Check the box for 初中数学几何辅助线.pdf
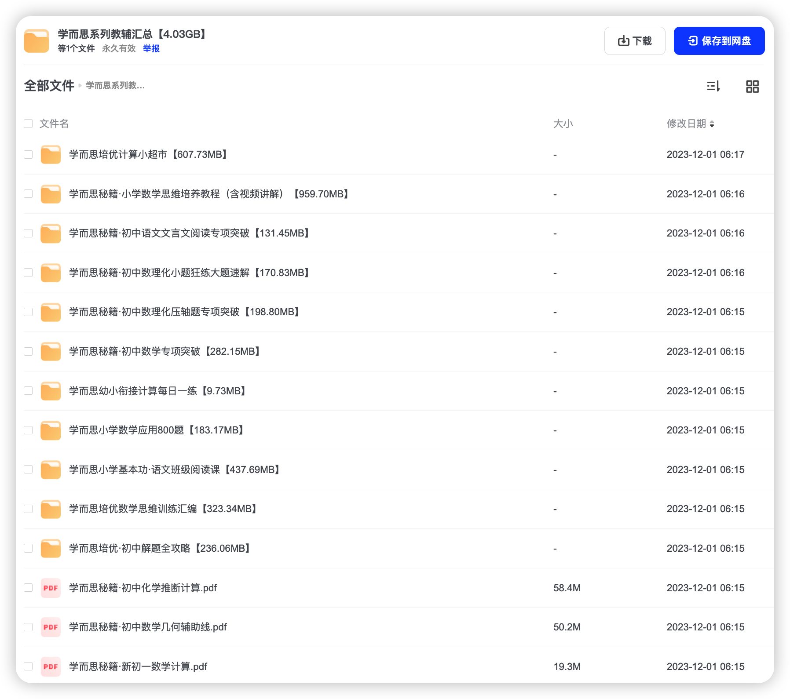 coord(28,627)
